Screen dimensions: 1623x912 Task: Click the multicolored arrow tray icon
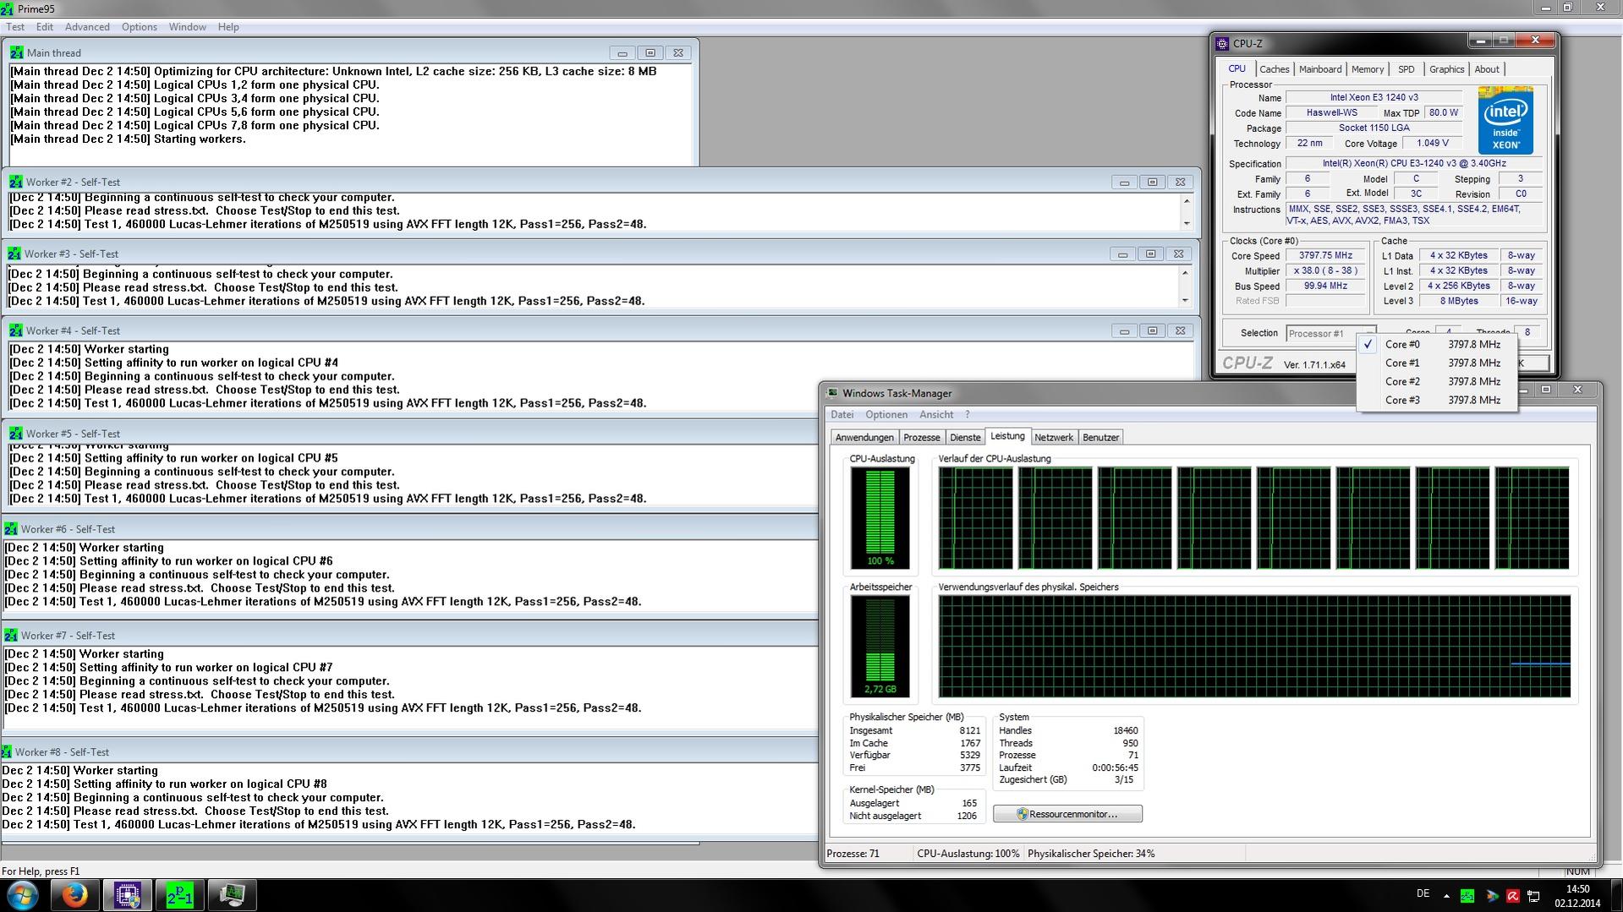(1491, 896)
